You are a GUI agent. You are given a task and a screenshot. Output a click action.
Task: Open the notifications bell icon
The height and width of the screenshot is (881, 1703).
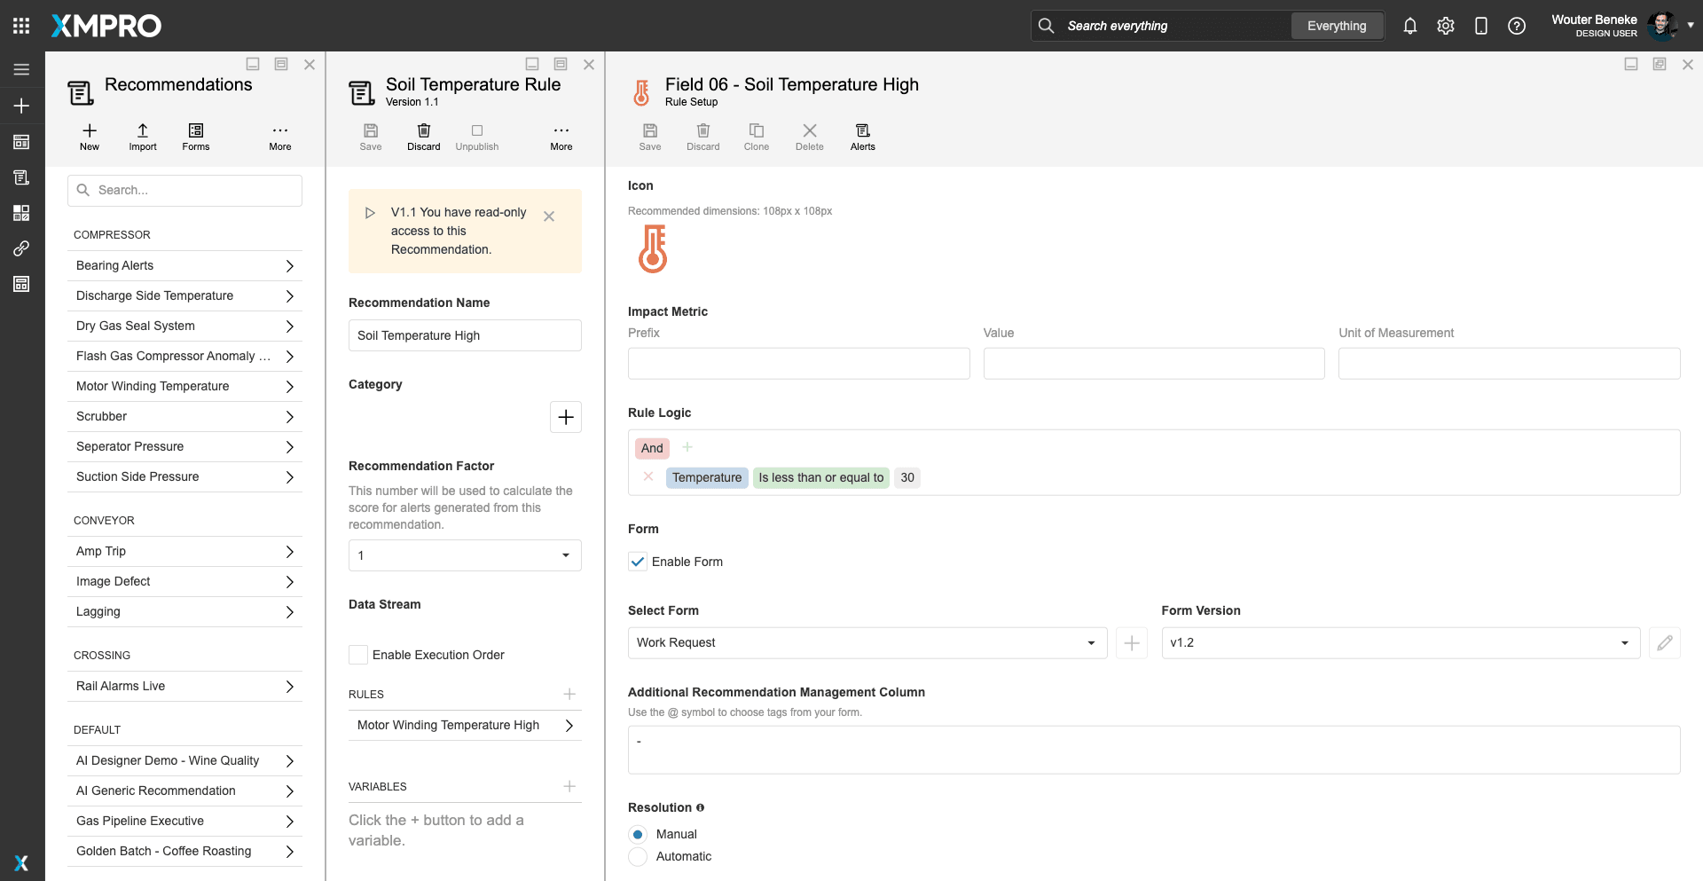1409,26
